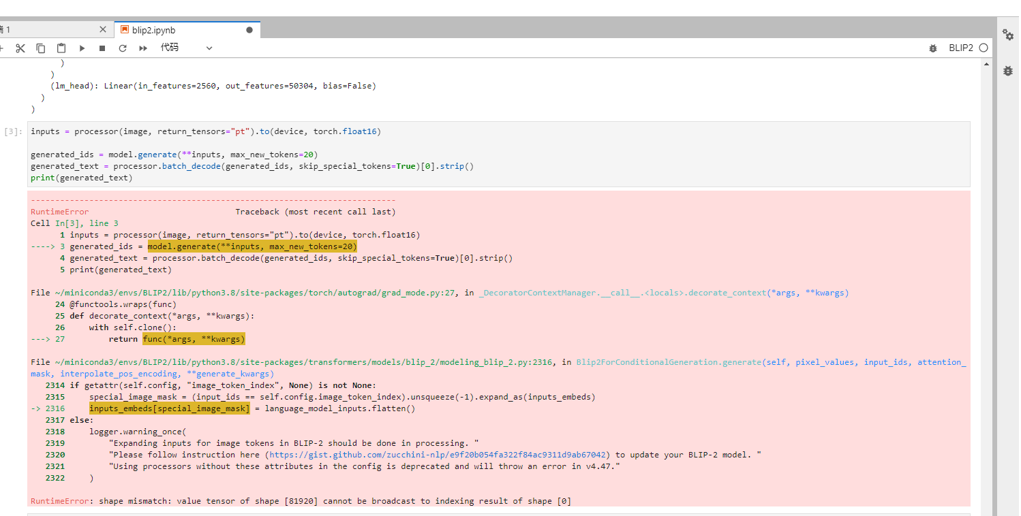Switch kernel by clicking BLIP2 name
Screen dimensions: 1021x516
pos(961,48)
